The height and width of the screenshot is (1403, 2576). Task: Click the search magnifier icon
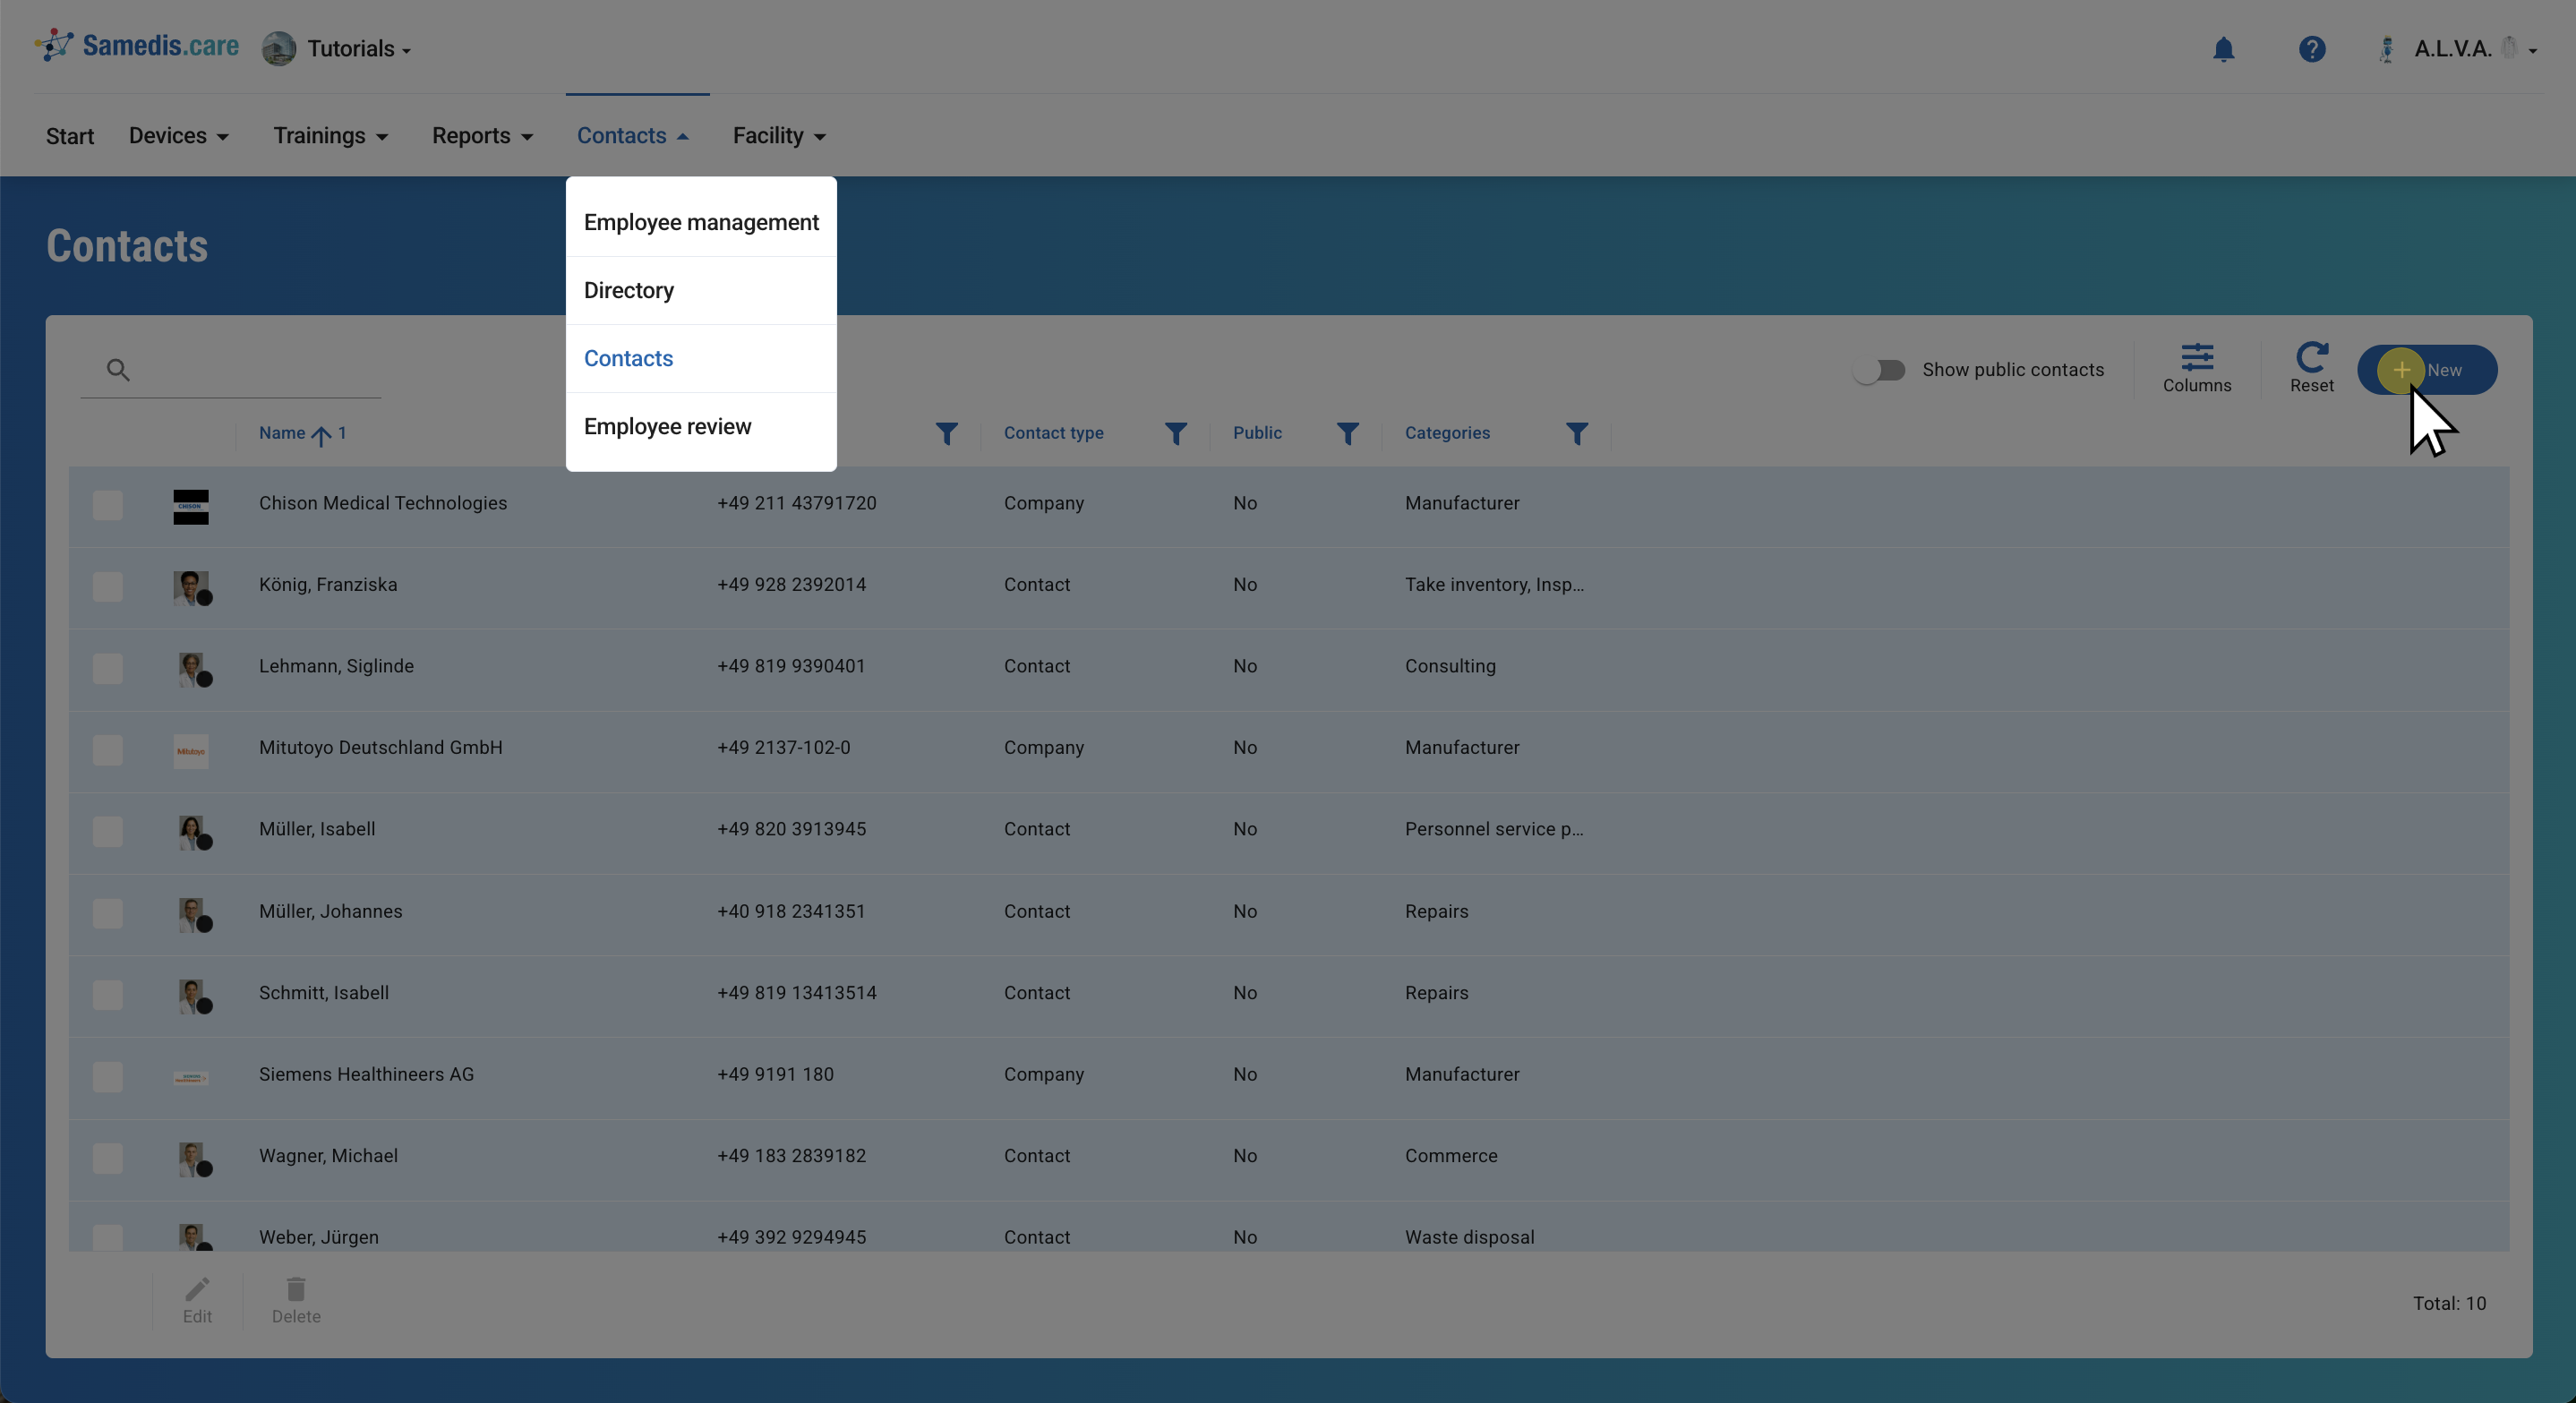tap(118, 370)
